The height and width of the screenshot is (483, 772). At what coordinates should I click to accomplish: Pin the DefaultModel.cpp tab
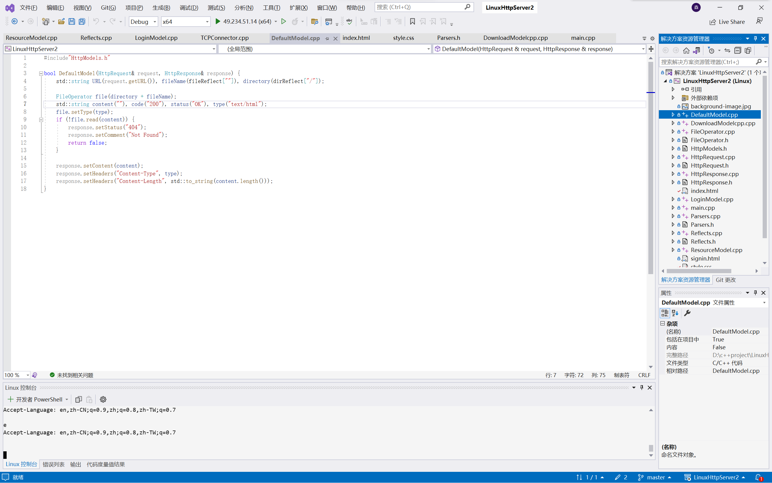327,38
